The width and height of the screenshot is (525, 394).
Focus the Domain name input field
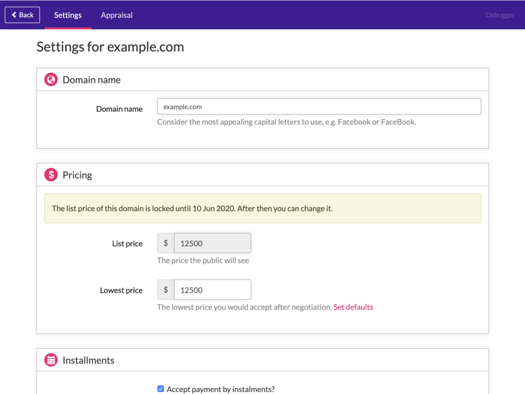tap(319, 107)
